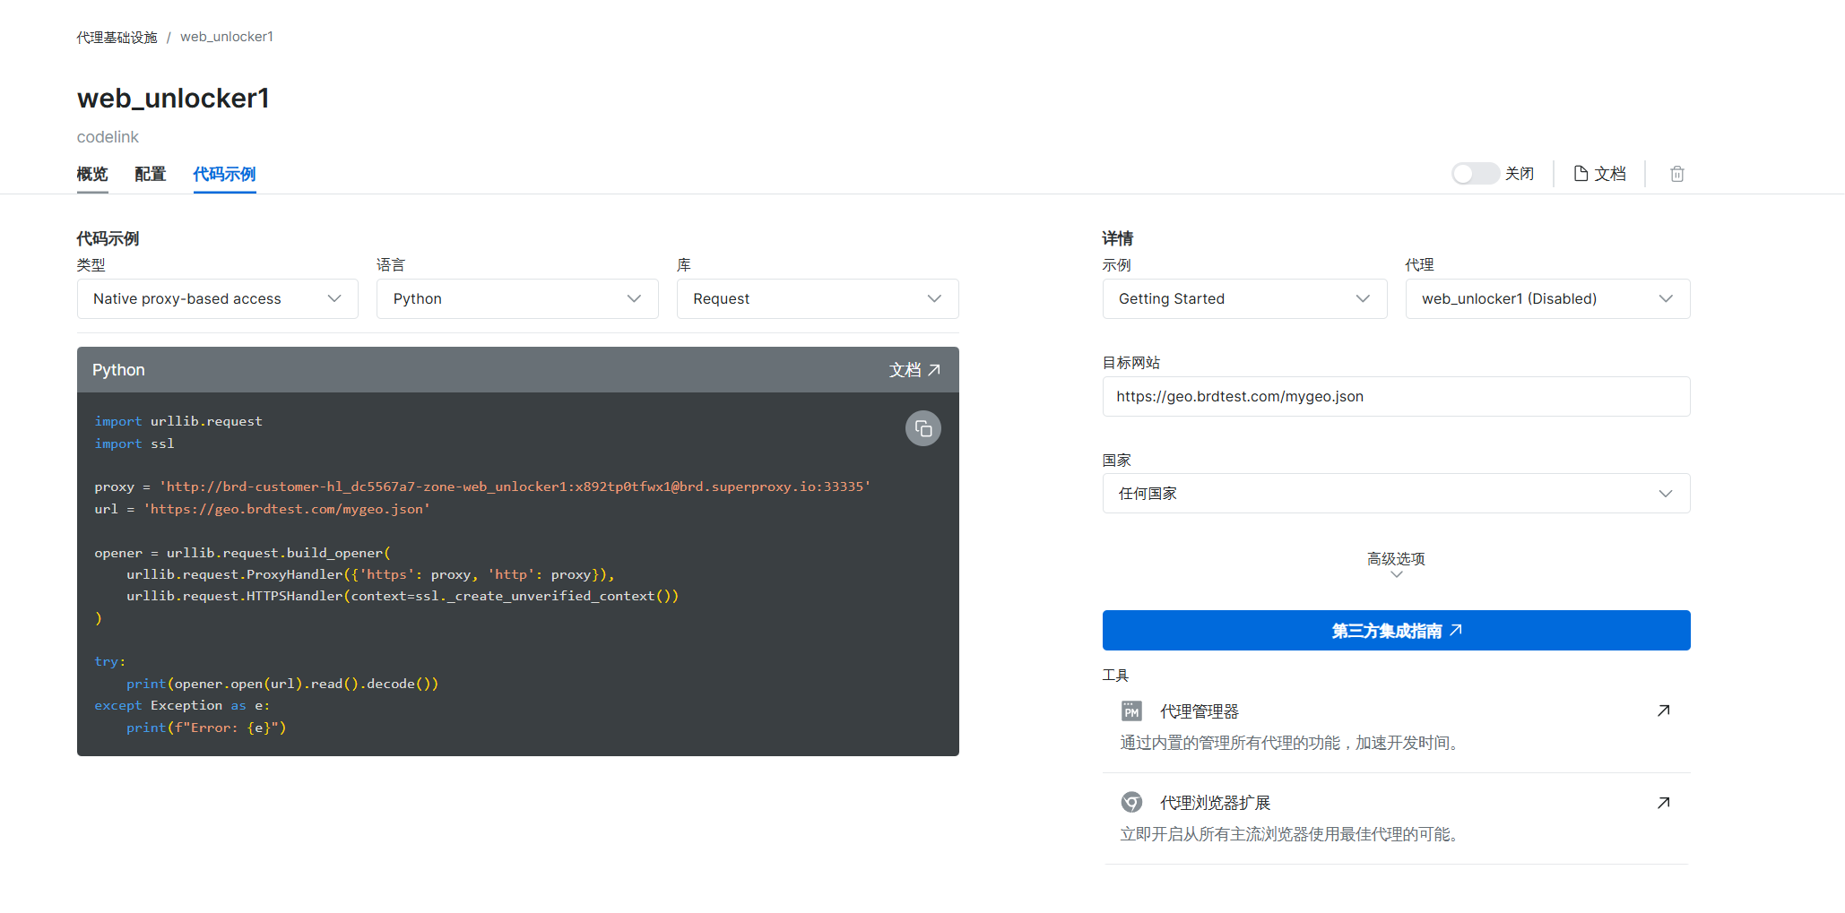The height and width of the screenshot is (913, 1845).
Task: Click the 代理管理器 PM icon
Action: (1131, 711)
